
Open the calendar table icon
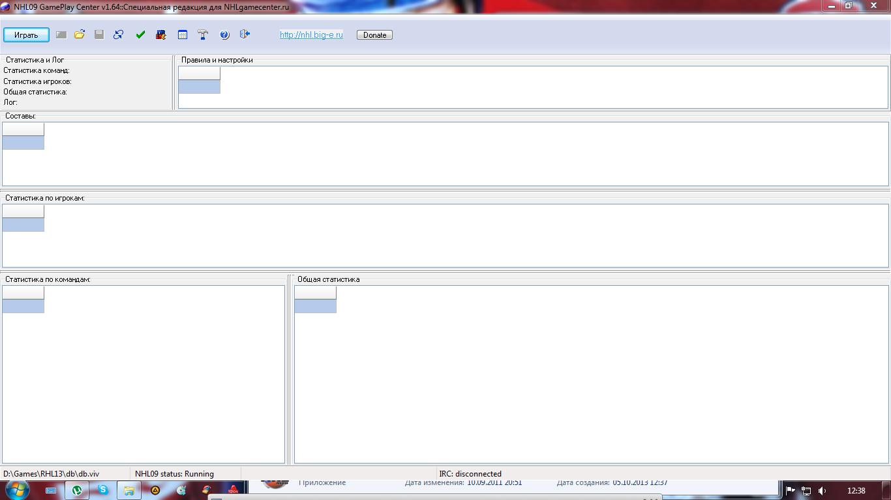click(183, 35)
